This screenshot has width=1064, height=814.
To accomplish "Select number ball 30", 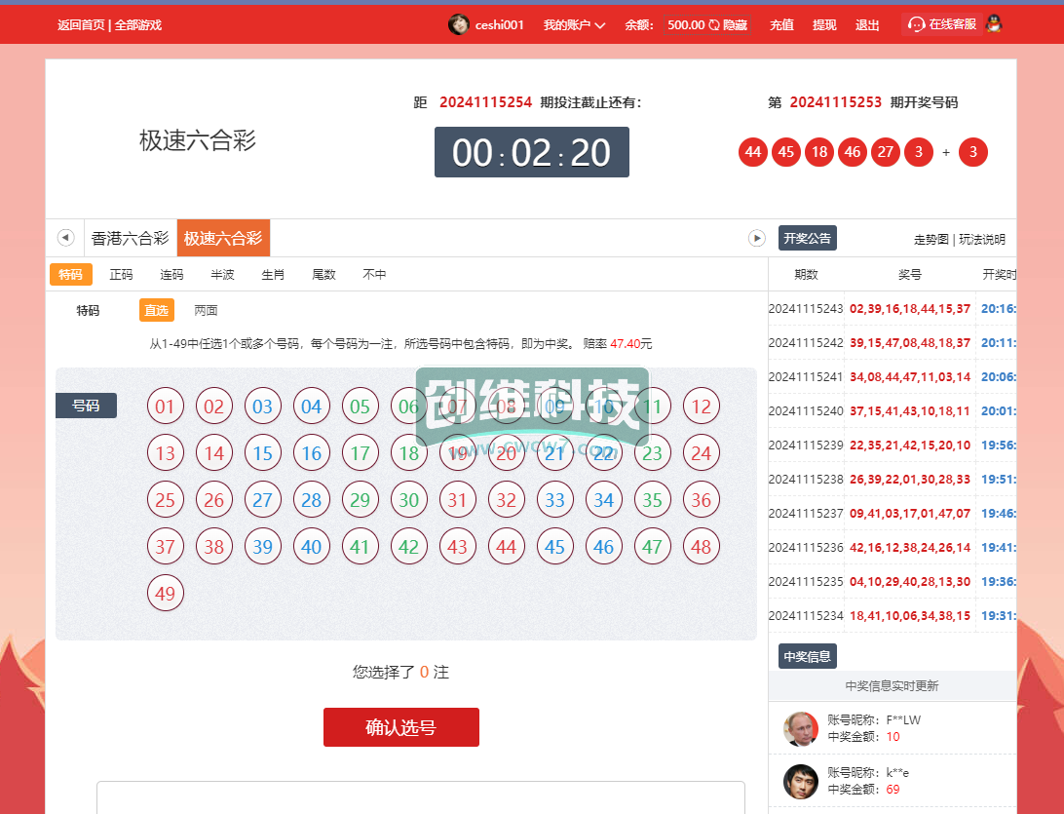I will (409, 500).
